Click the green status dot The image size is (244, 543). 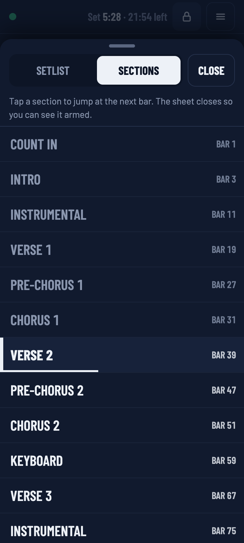[13, 17]
